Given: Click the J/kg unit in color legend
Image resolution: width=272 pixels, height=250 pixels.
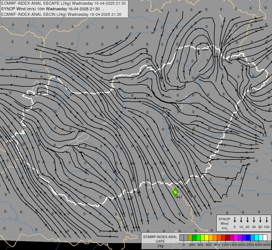Looking at the screenshot, I should pyautogui.click(x=160, y=246).
